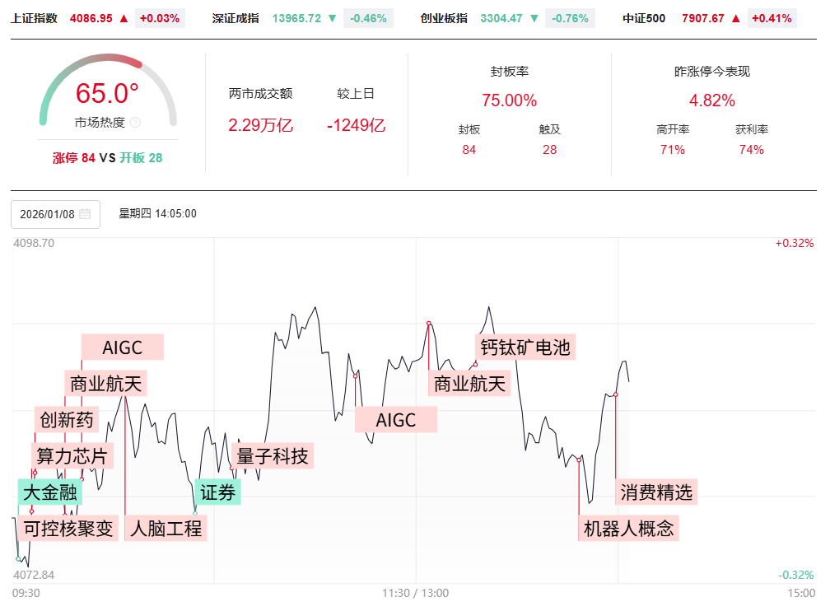This screenshot has height=611, width=830.
Task: Click the -0.46% change badge
Action: [368, 18]
